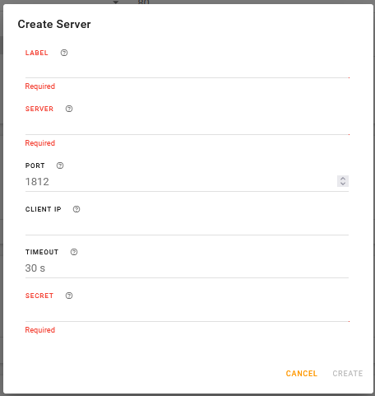This screenshot has width=375, height=396.
Task: Cancel the Create Server dialog
Action: click(x=302, y=374)
